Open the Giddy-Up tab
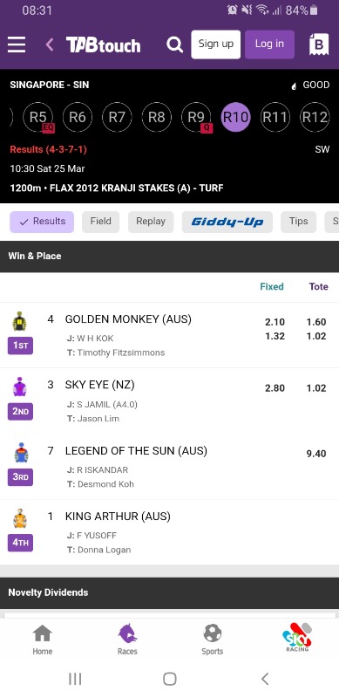339x698 pixels. (227, 222)
